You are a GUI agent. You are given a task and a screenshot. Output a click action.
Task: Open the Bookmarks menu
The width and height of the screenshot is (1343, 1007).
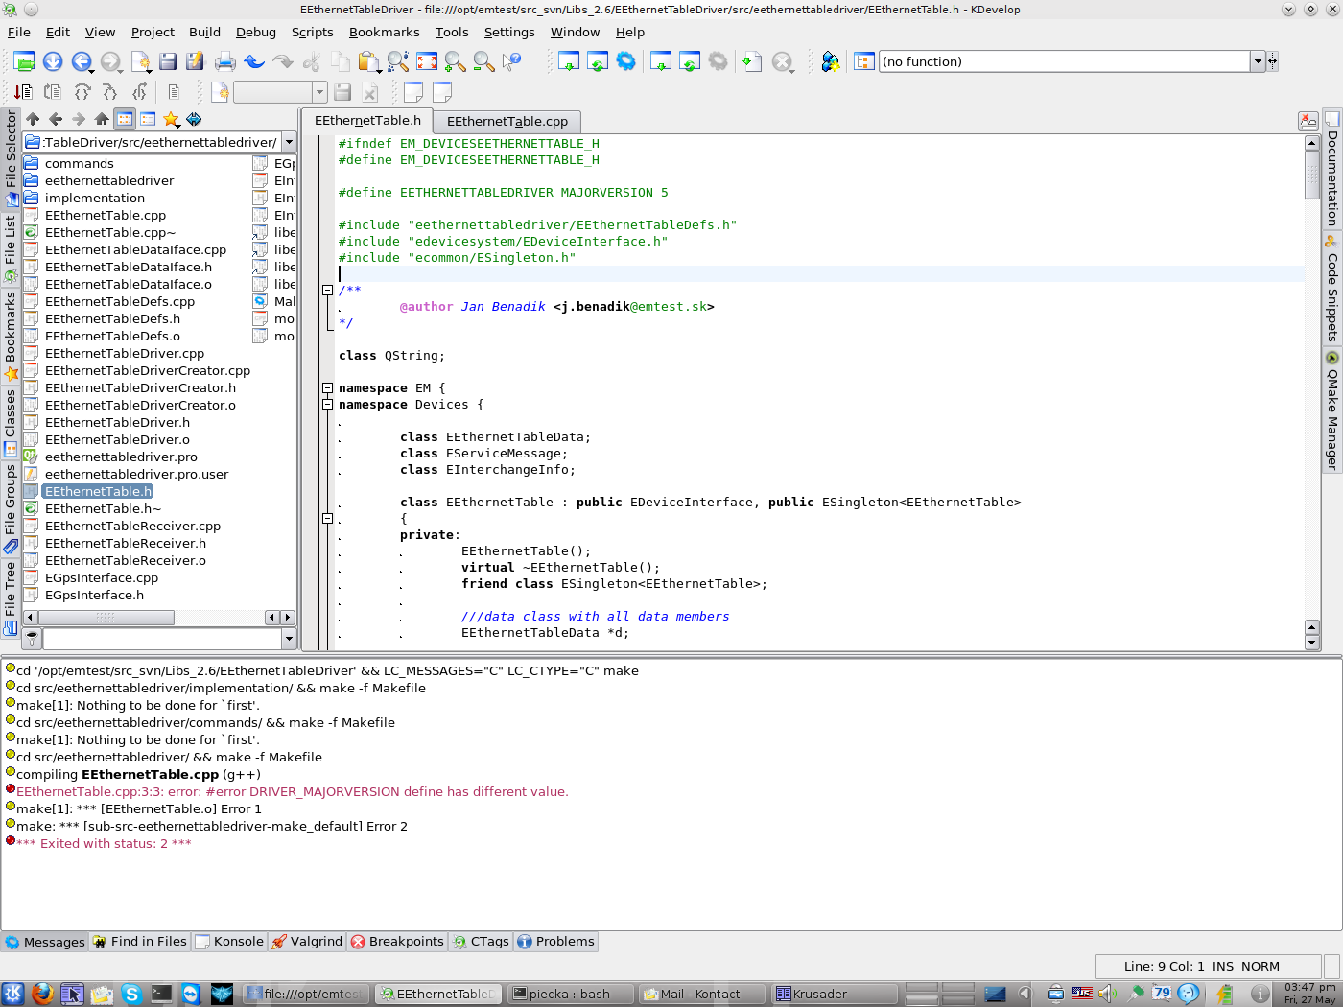click(384, 32)
